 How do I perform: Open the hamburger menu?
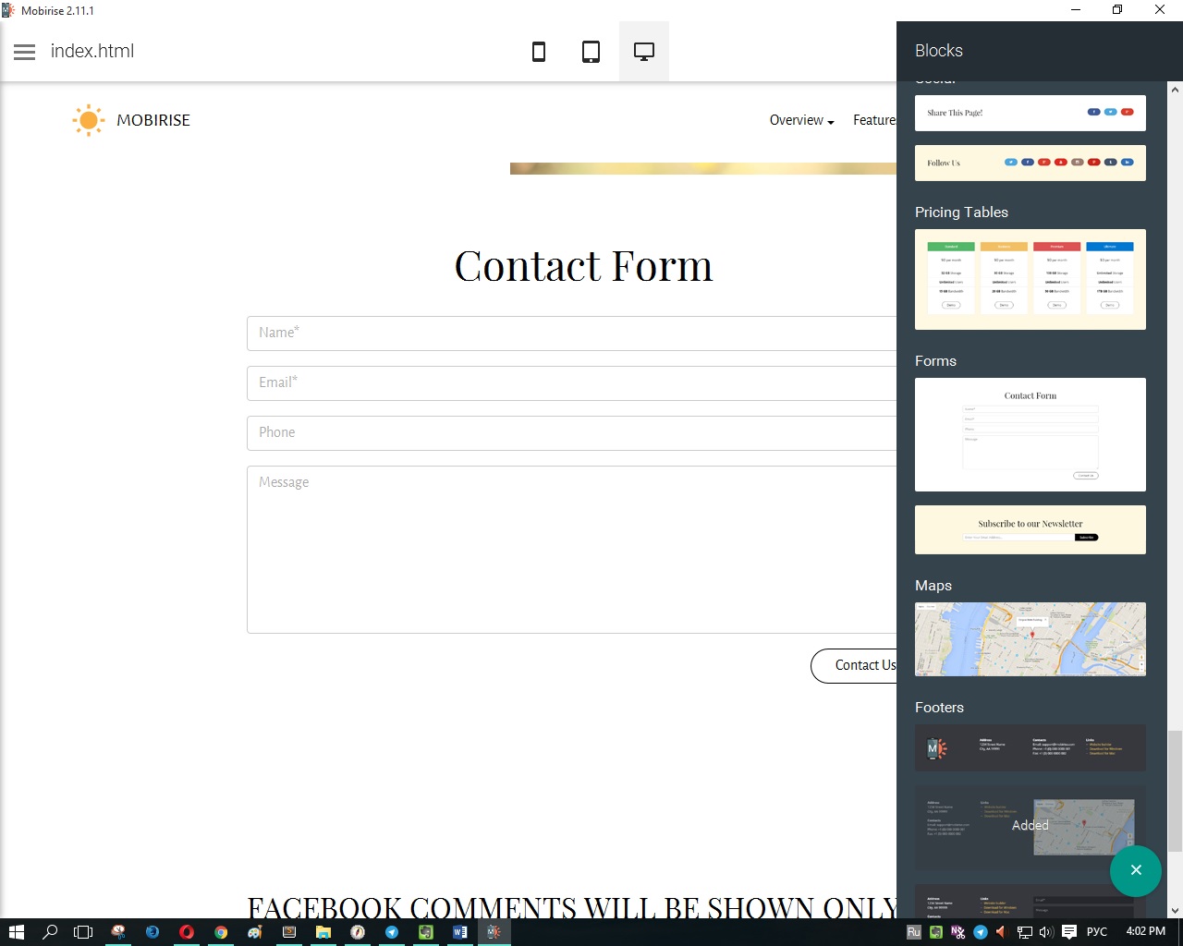(24, 52)
